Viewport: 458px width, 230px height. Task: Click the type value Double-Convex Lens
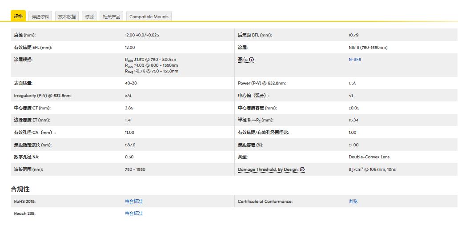click(369, 157)
